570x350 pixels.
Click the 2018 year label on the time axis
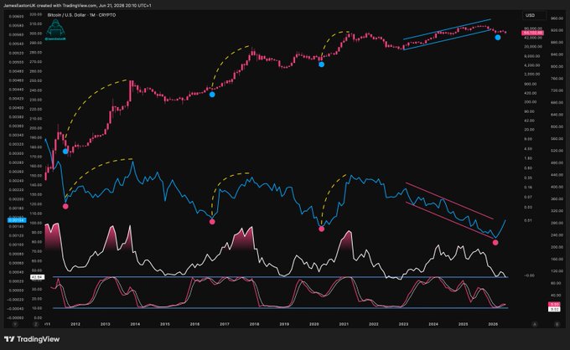point(254,324)
